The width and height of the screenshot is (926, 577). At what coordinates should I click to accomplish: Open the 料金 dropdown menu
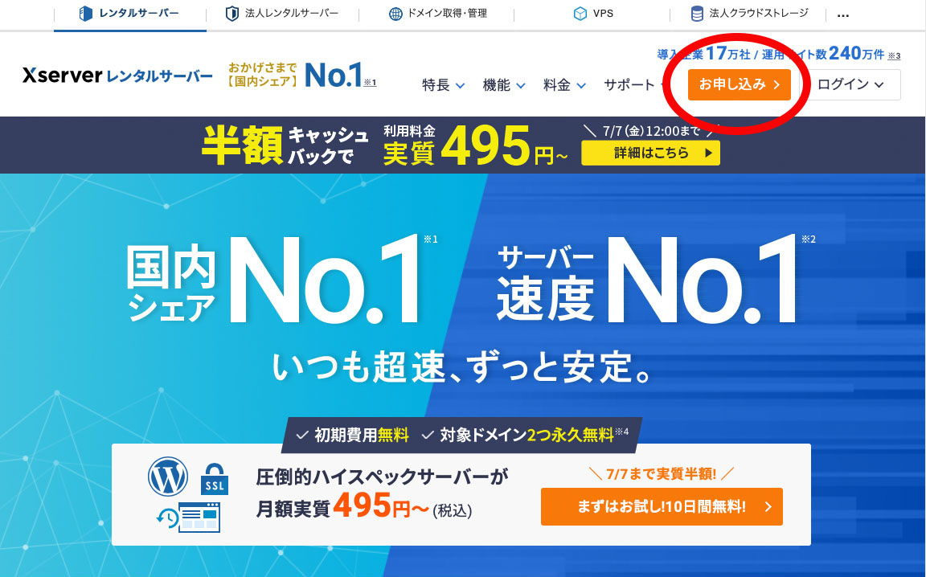(x=564, y=85)
